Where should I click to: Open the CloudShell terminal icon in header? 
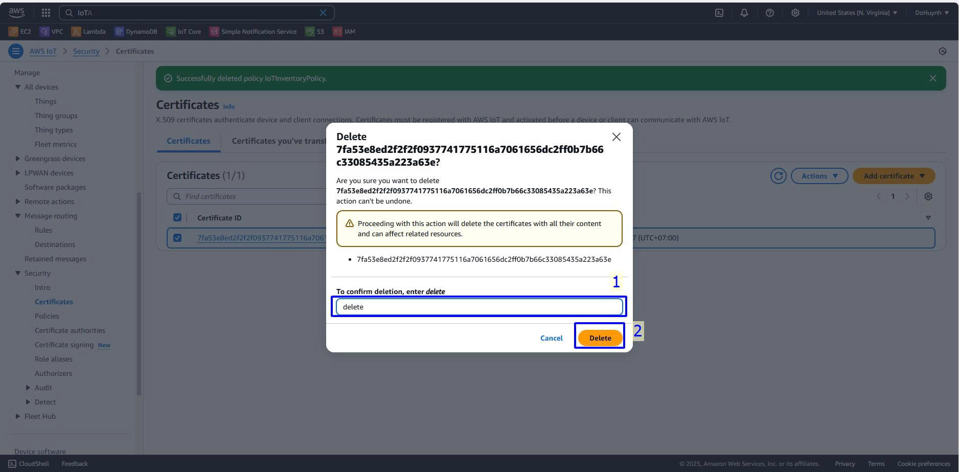pyautogui.click(x=719, y=13)
